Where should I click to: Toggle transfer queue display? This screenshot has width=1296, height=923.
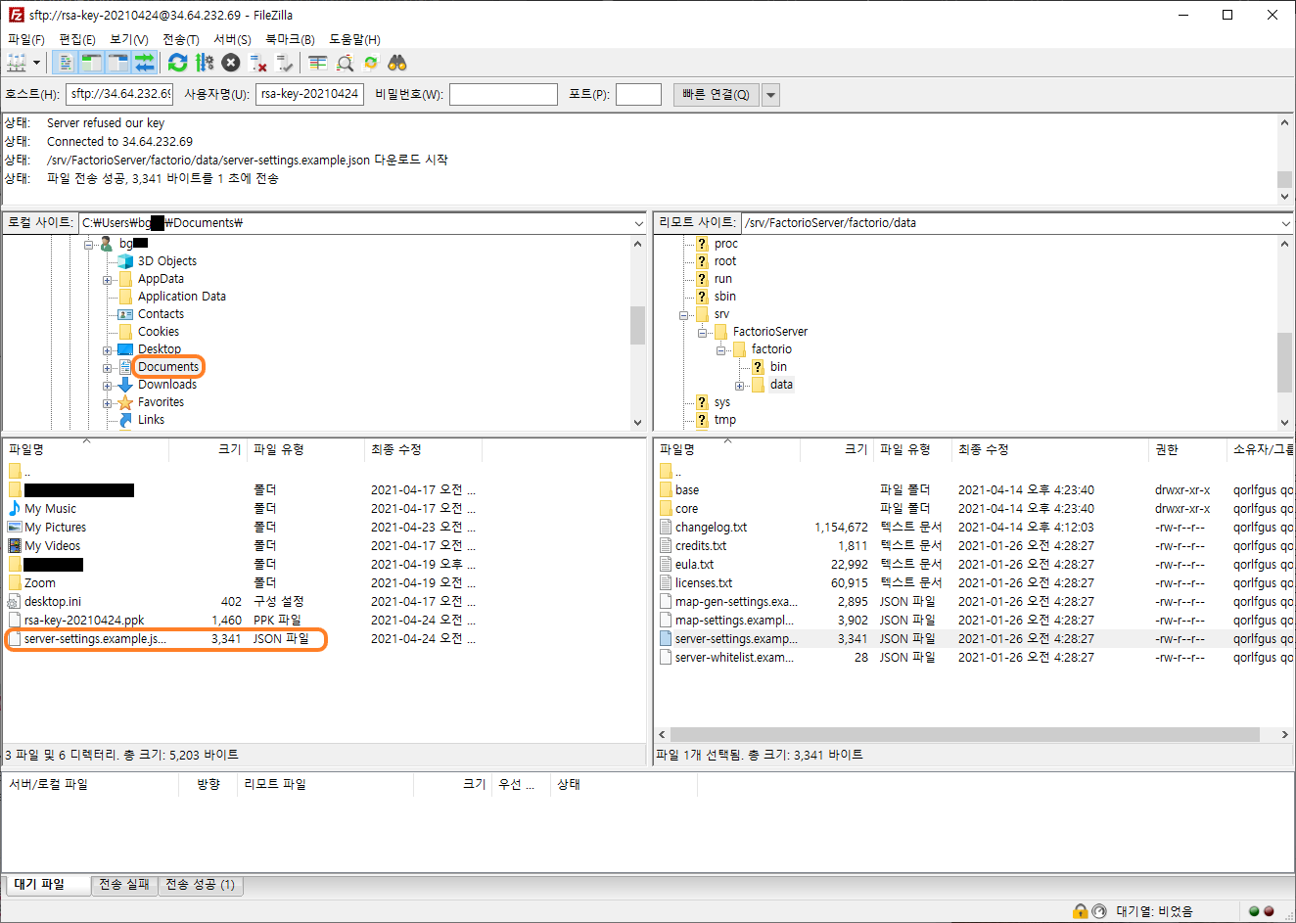[145, 63]
